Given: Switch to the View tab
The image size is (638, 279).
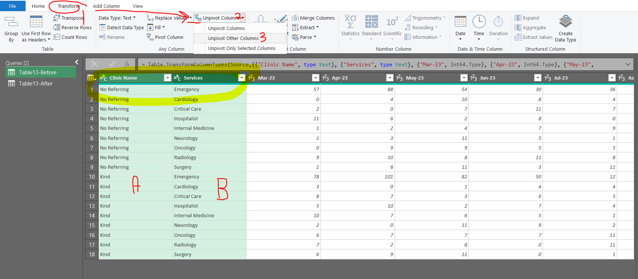Looking at the screenshot, I should [138, 6].
